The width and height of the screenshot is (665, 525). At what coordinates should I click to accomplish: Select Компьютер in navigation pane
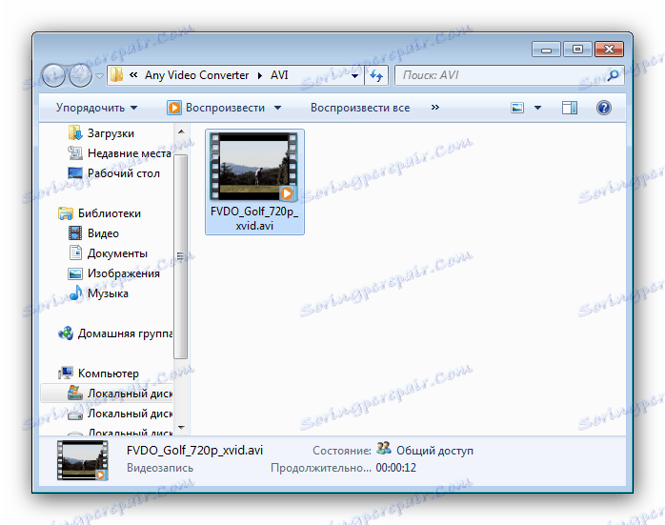[x=109, y=374]
